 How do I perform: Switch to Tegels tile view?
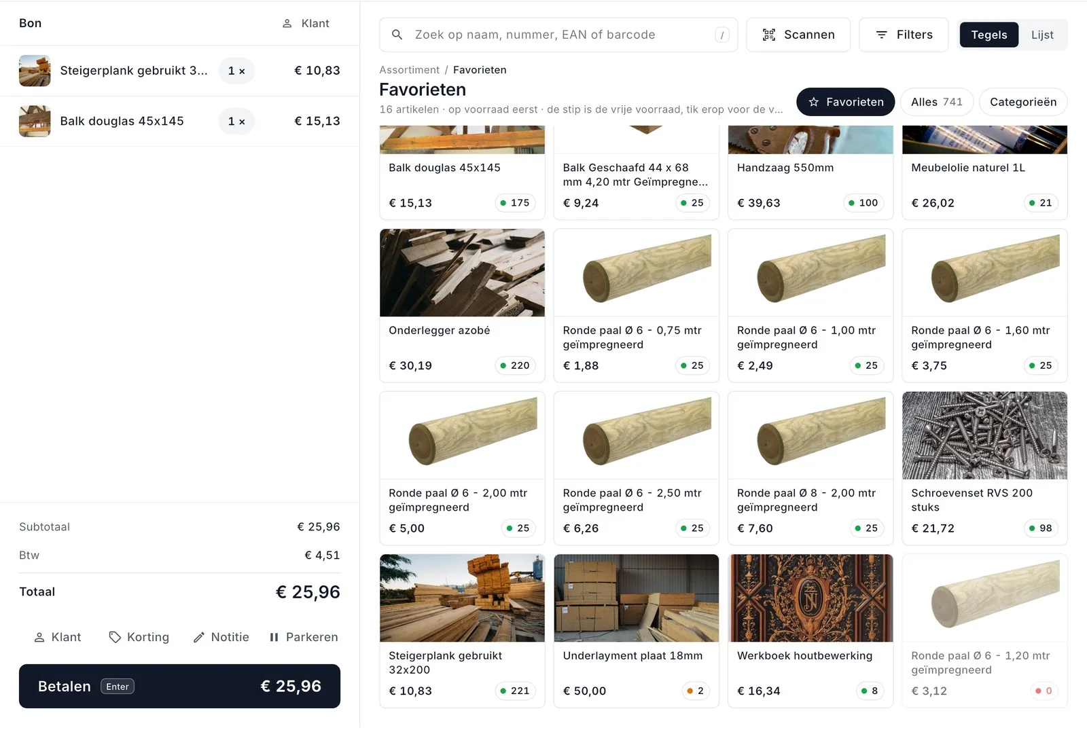(988, 35)
